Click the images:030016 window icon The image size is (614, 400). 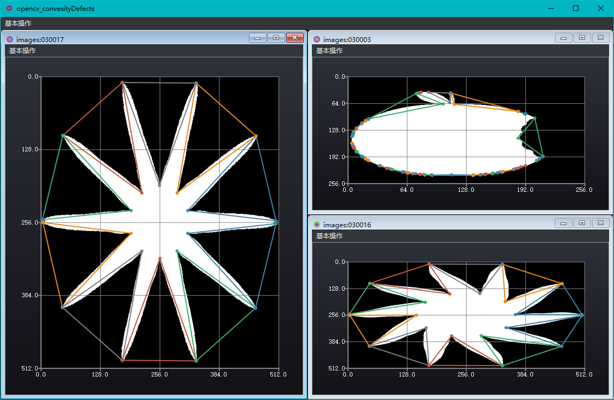(x=317, y=223)
